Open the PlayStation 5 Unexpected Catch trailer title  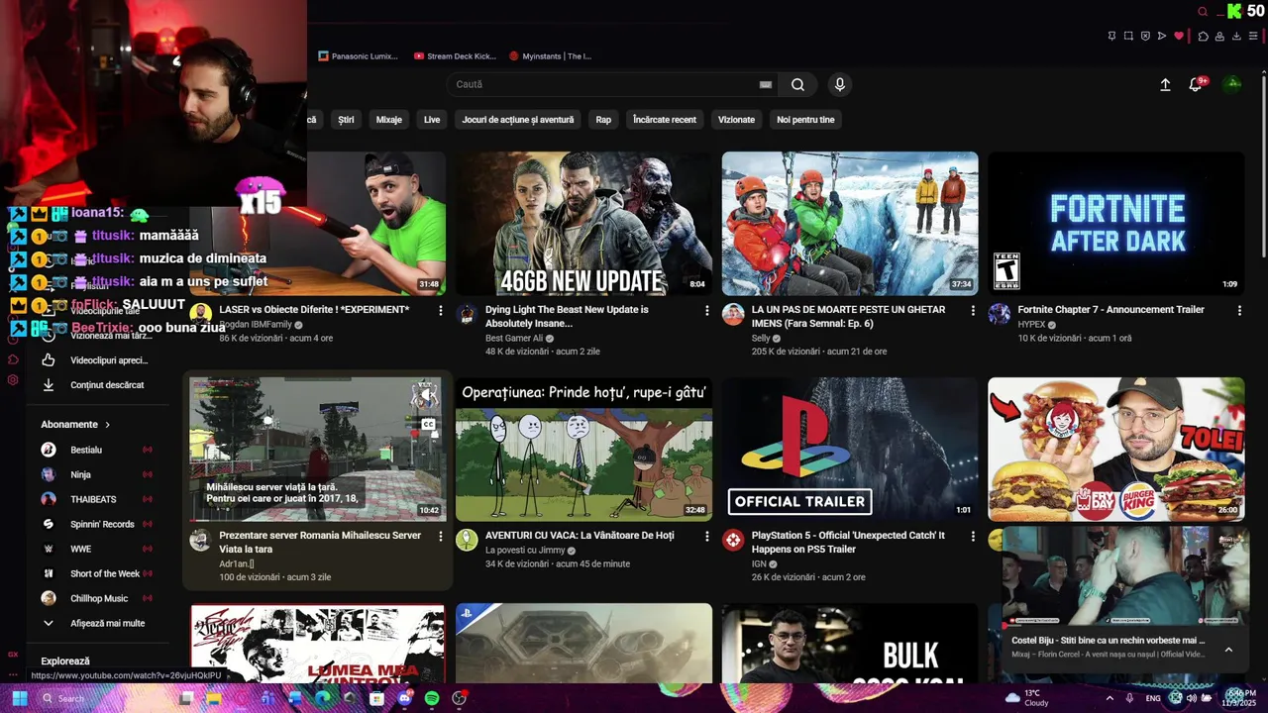pyautogui.click(x=849, y=543)
